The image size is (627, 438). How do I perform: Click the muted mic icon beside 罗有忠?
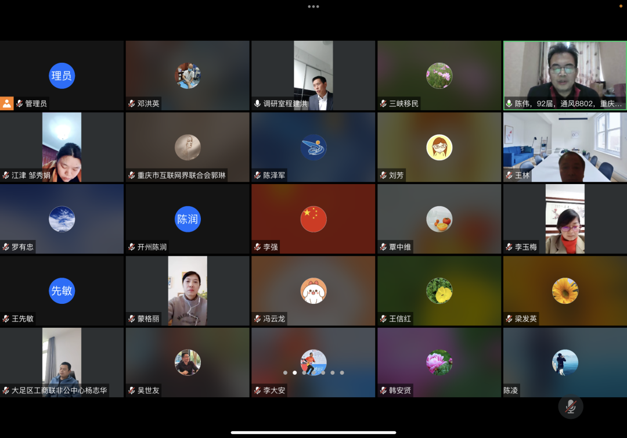click(6, 247)
